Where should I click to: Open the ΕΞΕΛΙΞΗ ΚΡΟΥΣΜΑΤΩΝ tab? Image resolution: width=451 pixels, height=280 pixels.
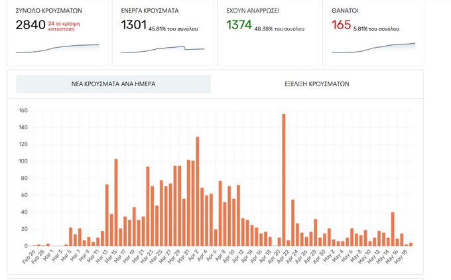coord(316,84)
